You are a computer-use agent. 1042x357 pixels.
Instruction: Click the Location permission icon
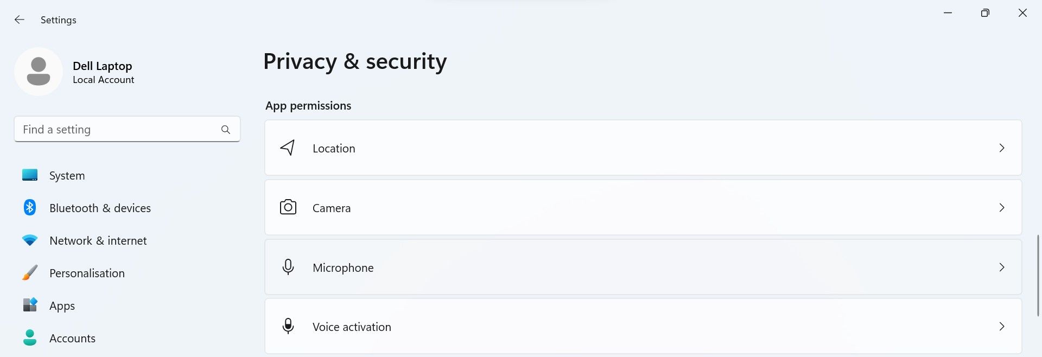coord(288,148)
